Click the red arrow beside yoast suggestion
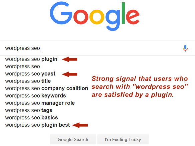This screenshot has width=195, height=146. click(x=70, y=74)
